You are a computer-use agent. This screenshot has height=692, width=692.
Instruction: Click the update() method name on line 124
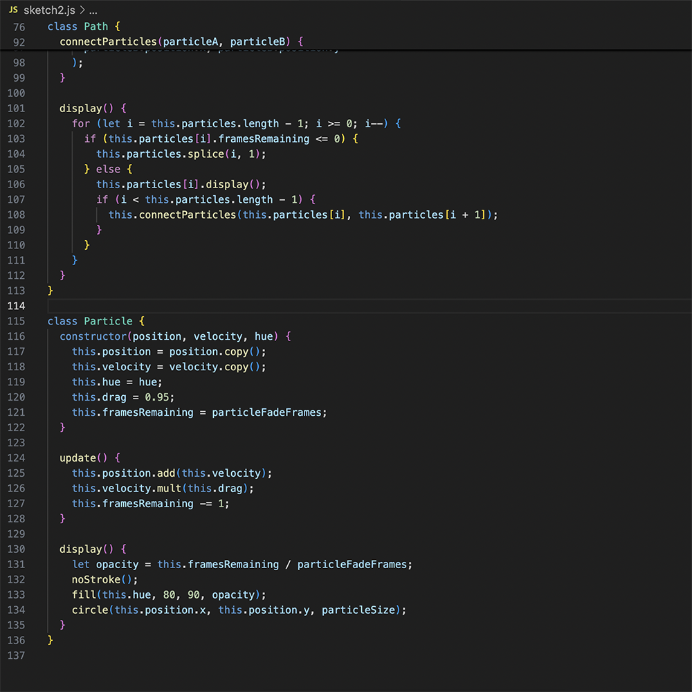[x=76, y=457]
